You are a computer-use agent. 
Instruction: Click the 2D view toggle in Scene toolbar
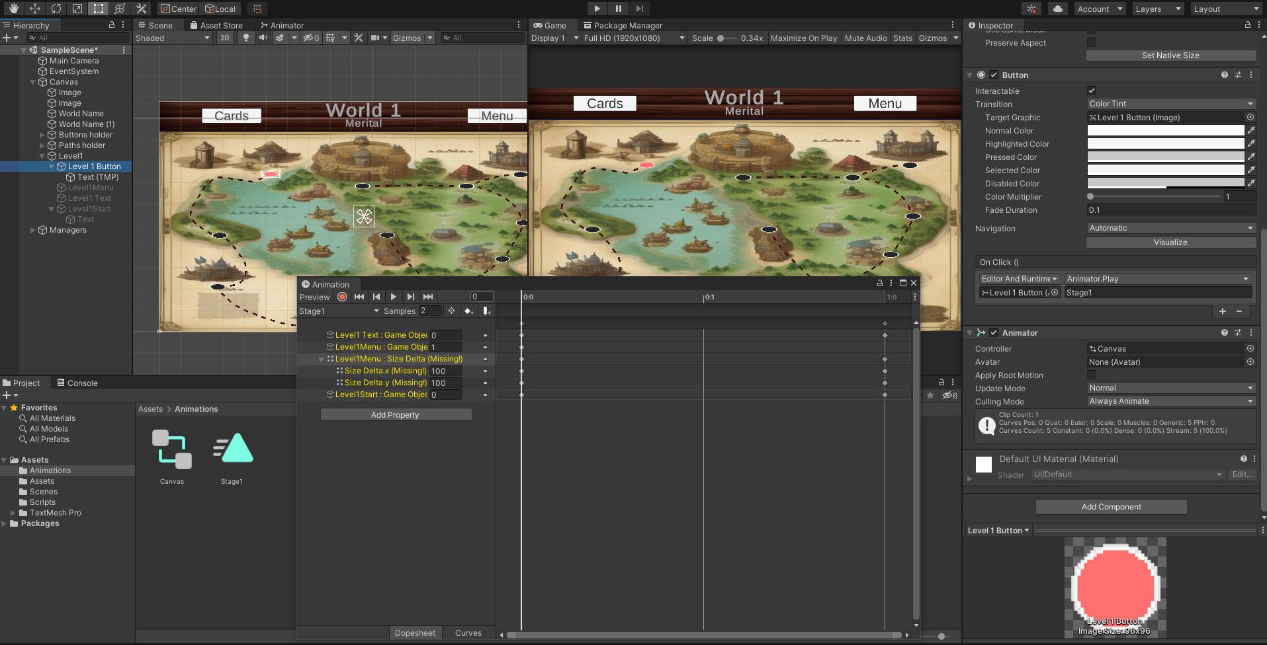pos(225,38)
